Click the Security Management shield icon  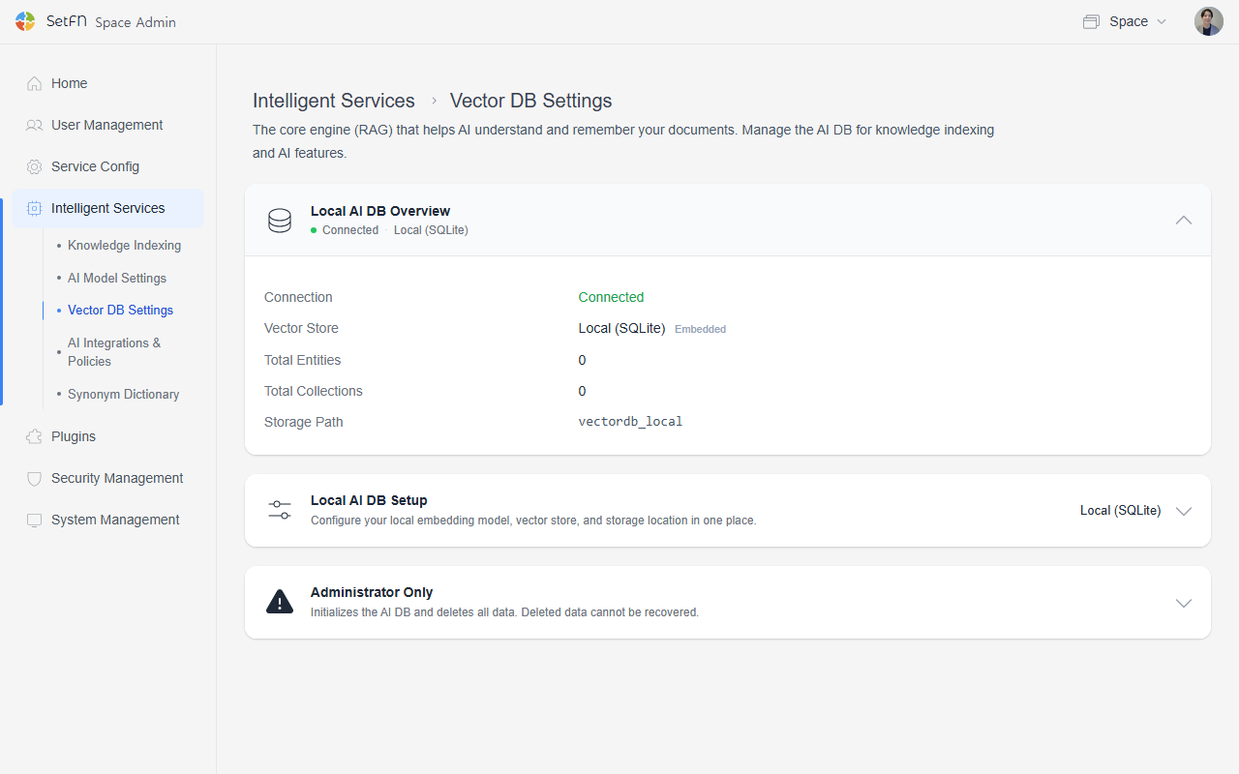coord(34,478)
